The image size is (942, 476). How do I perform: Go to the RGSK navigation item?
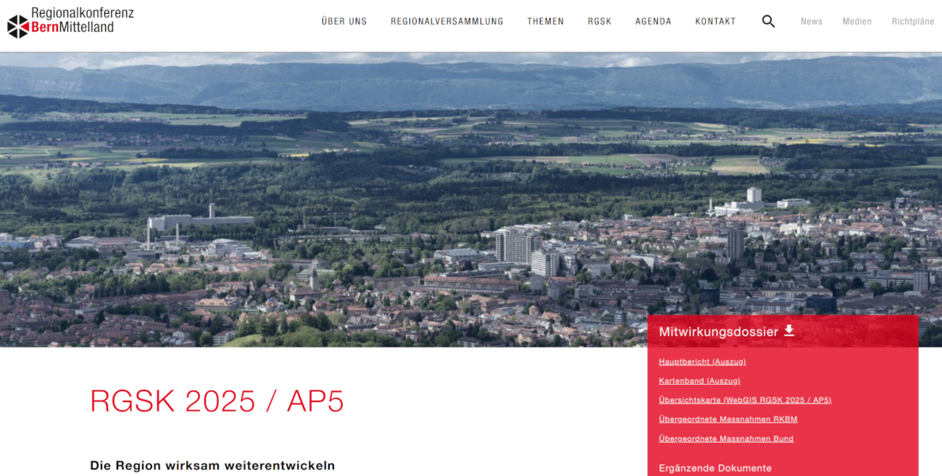(599, 21)
